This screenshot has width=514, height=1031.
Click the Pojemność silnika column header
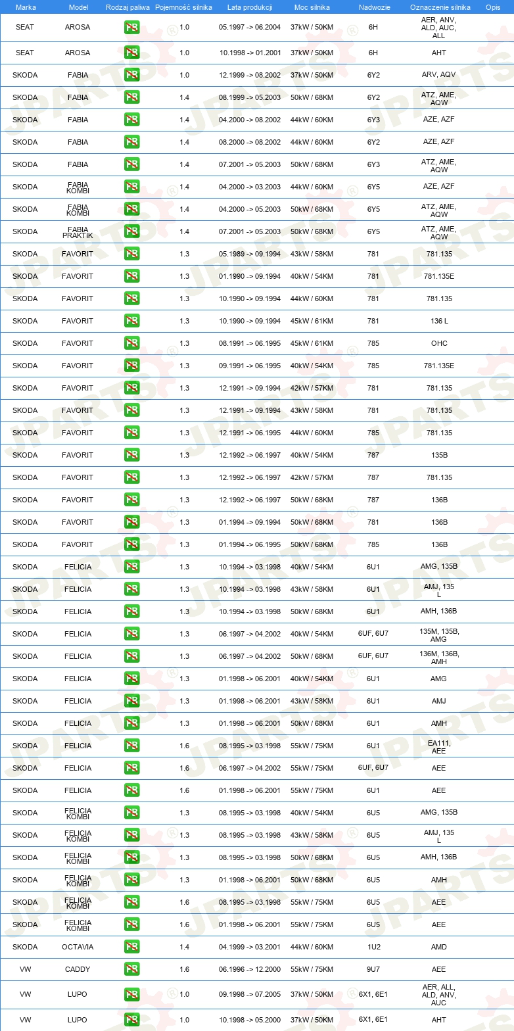tap(183, 7)
